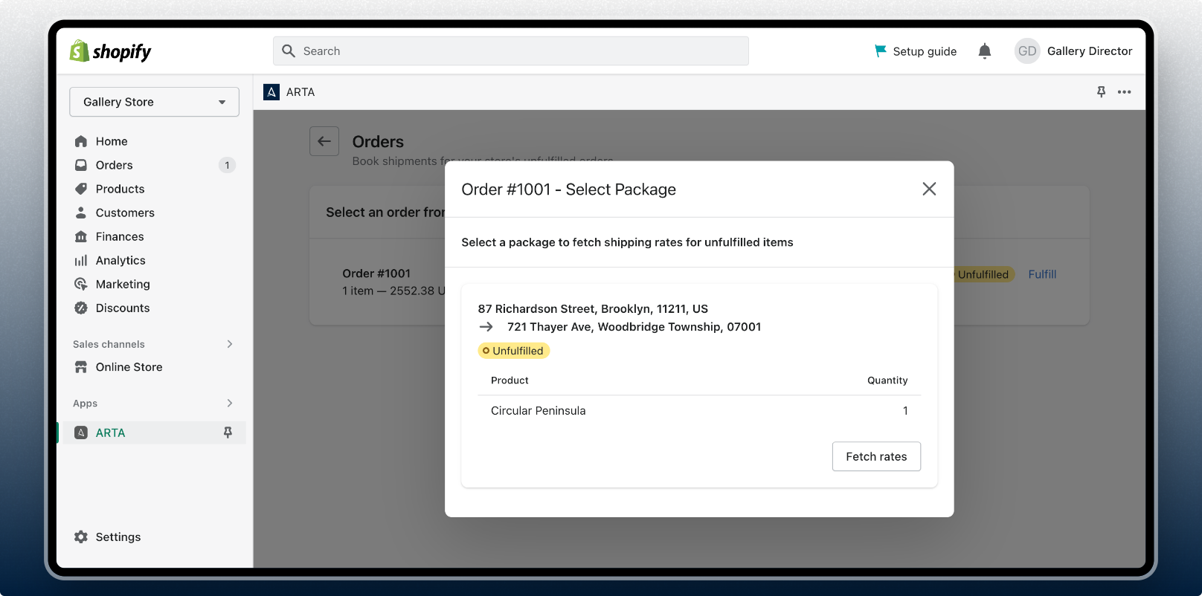The height and width of the screenshot is (596, 1202).
Task: Open the ARTA more options menu
Action: (x=1124, y=92)
